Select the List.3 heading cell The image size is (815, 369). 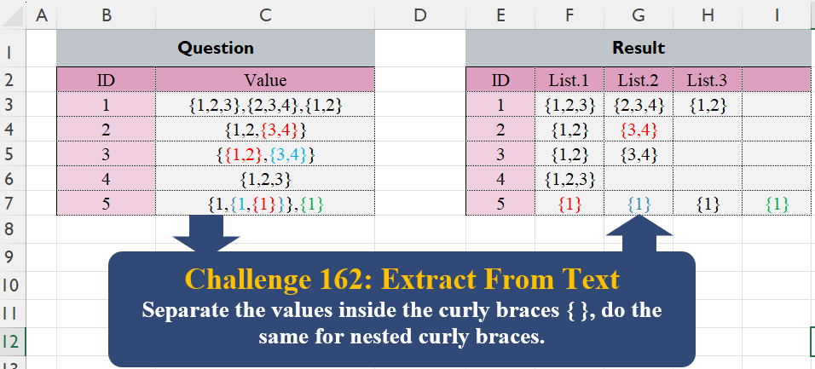click(707, 81)
